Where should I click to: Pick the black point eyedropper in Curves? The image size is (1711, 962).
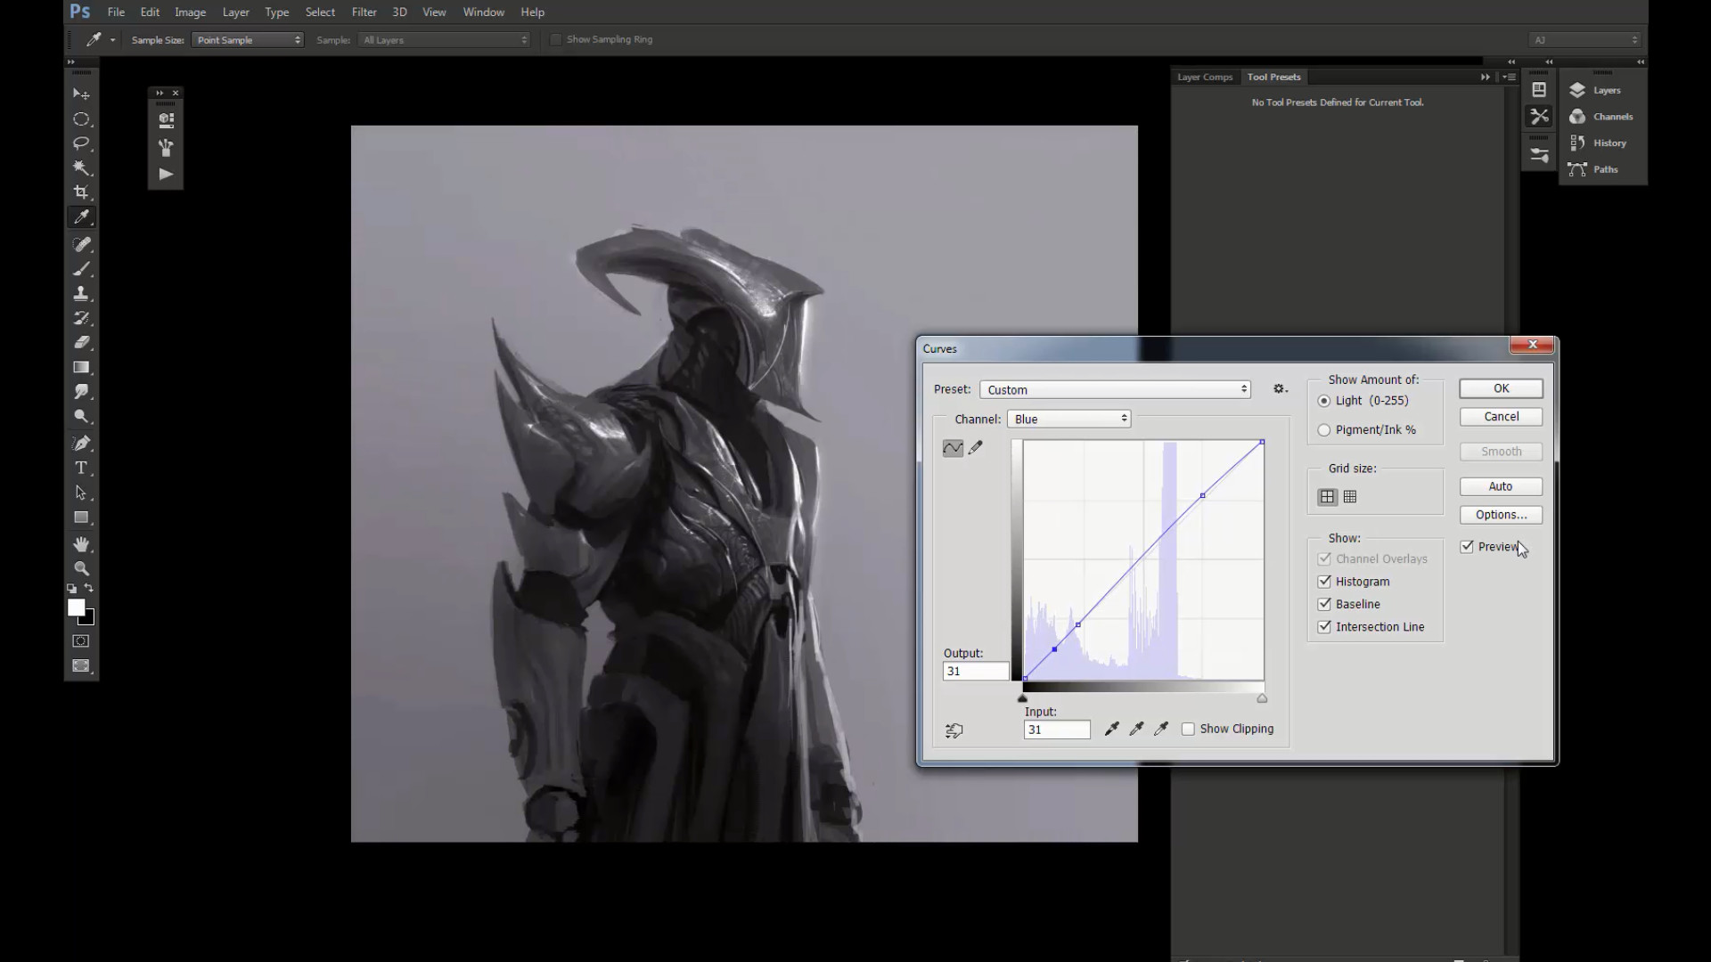click(1111, 730)
